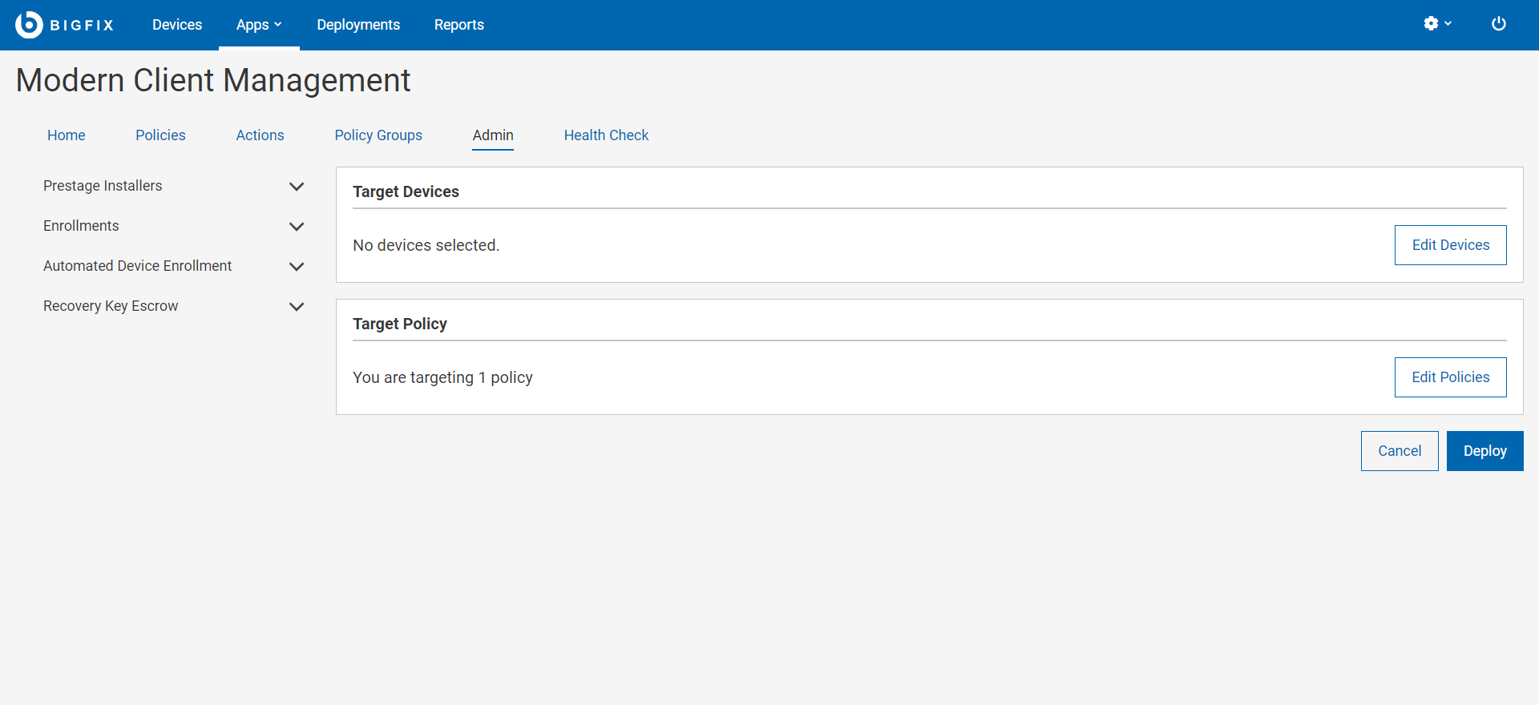
Task: Expand the Recovery Key Escrow section
Action: (x=296, y=307)
